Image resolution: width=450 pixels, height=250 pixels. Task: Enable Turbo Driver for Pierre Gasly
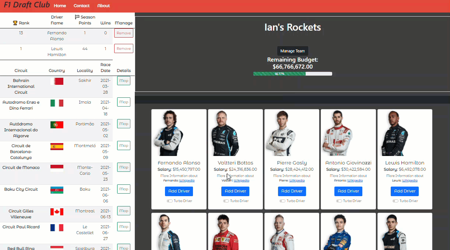[282, 201]
